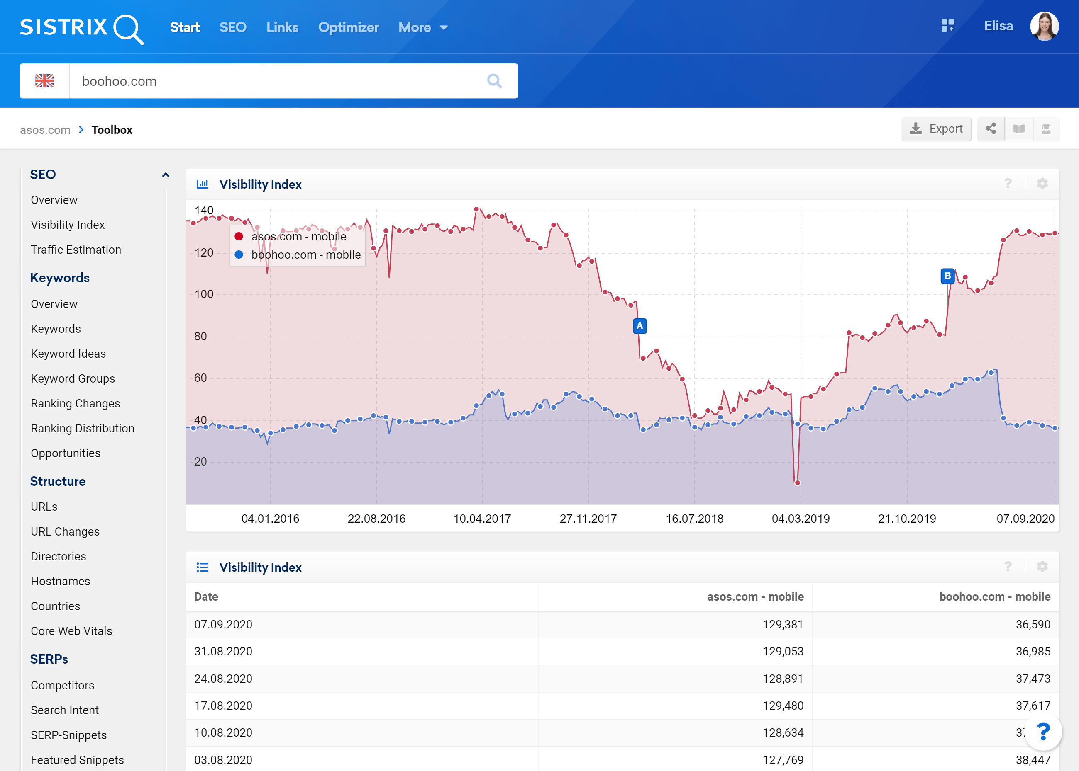Open Featured Snippets in sidebar

click(x=78, y=760)
